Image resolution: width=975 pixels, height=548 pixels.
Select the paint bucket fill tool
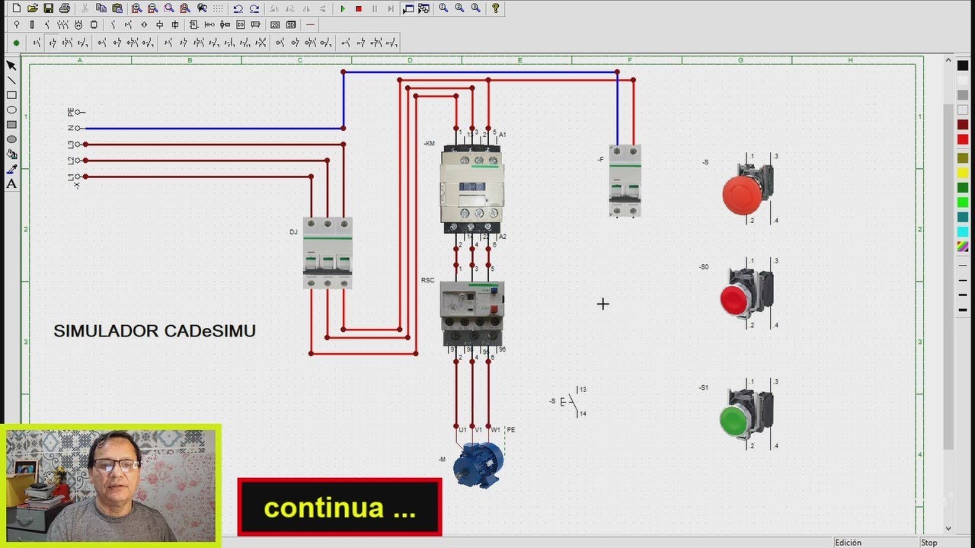pyautogui.click(x=11, y=154)
